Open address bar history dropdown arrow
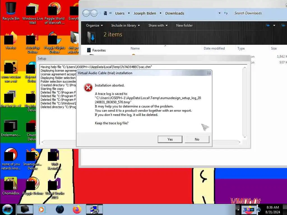The height and width of the screenshot is (215, 287). pos(219,13)
